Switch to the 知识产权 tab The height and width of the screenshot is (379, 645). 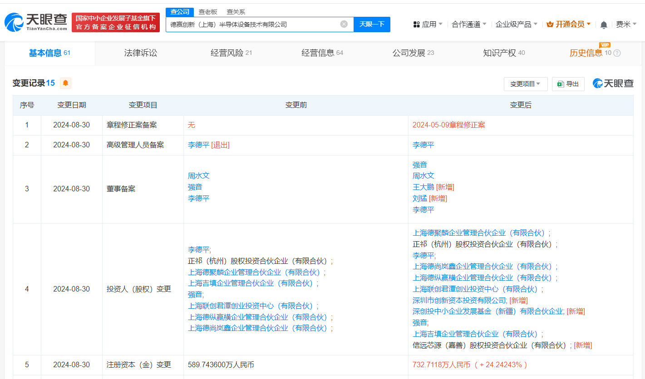point(504,53)
